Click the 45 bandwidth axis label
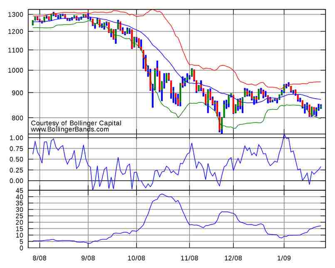This screenshot has height=268, width=335. point(20,191)
